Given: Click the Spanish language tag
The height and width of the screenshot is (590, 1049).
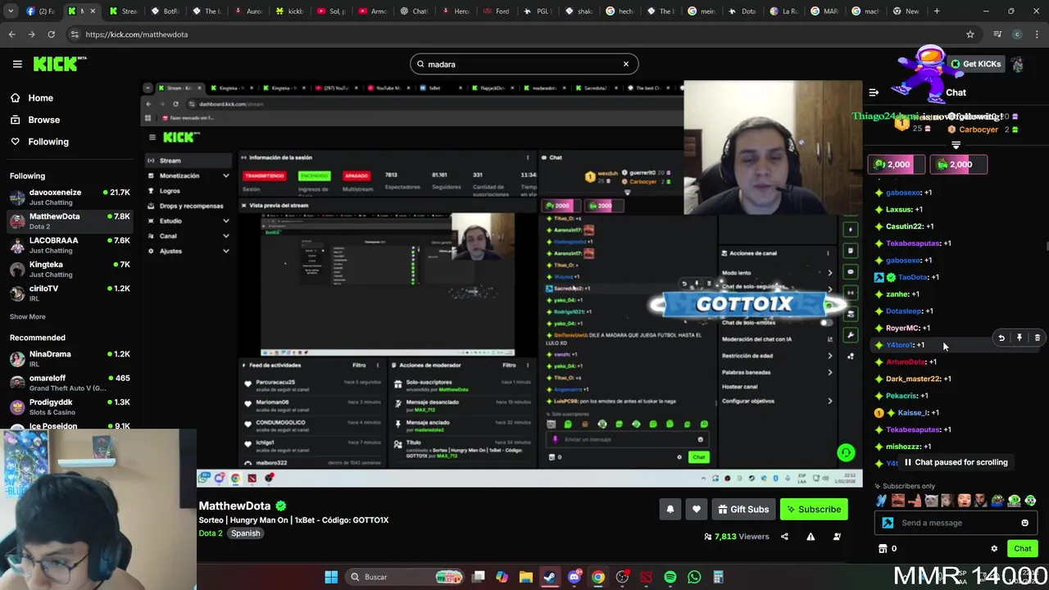Looking at the screenshot, I should [245, 533].
